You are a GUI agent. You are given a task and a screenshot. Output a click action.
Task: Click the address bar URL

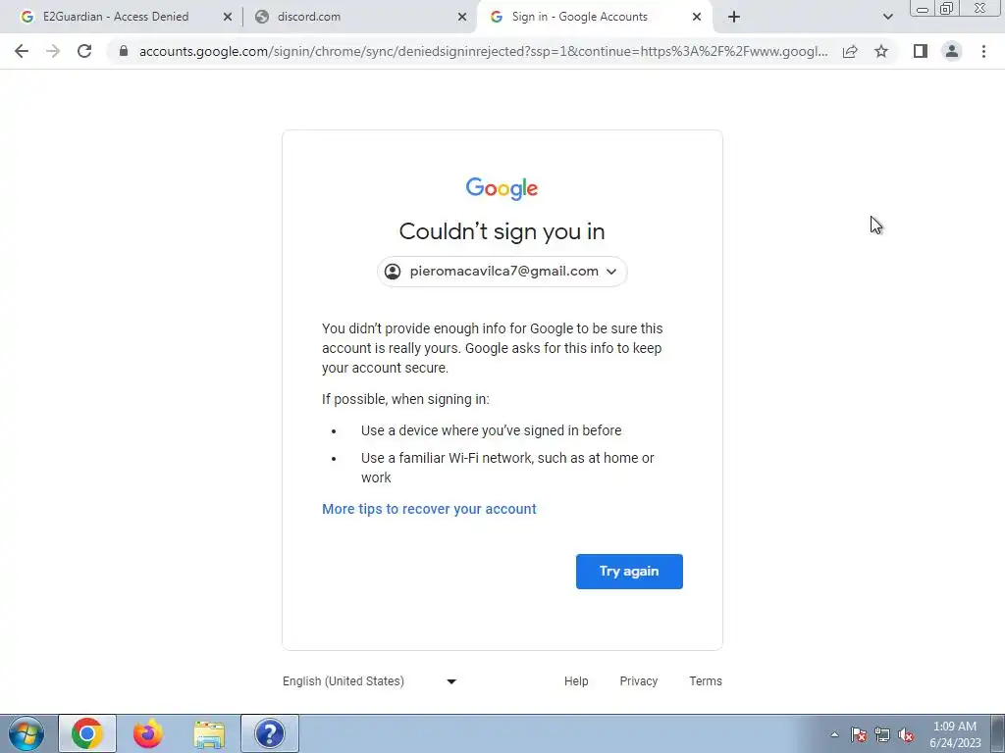click(483, 51)
